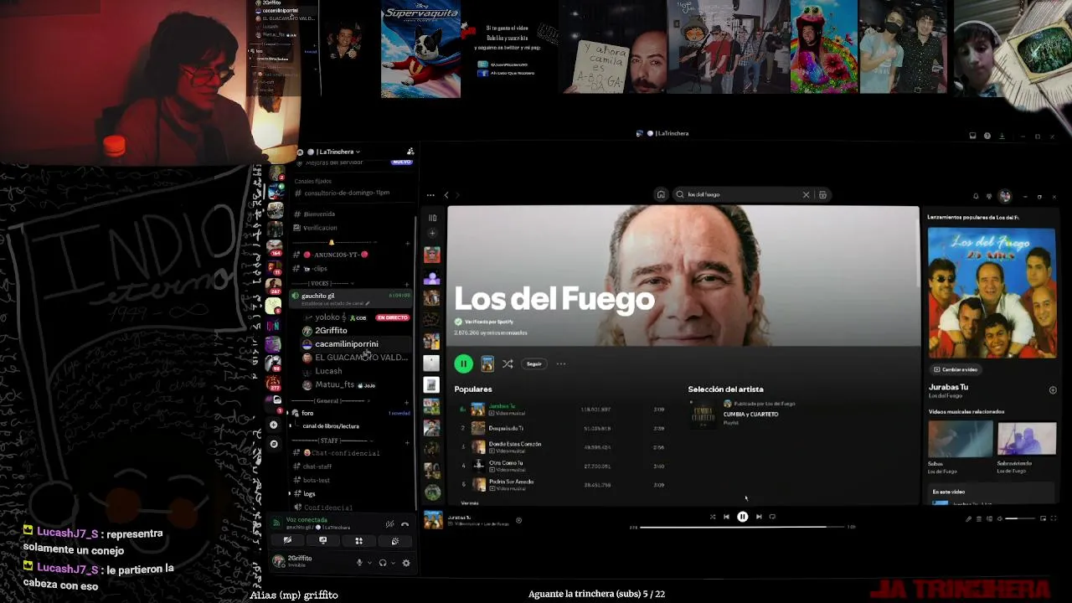Follow the artist with the Seguir button
This screenshot has height=603, width=1072.
pyautogui.click(x=533, y=363)
